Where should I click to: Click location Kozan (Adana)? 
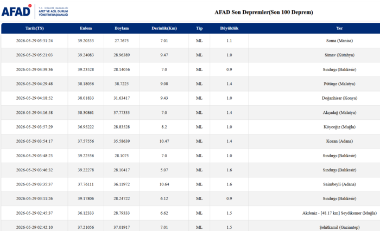pos(339,141)
